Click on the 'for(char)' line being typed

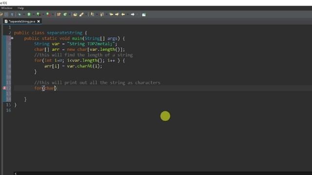click(45, 88)
